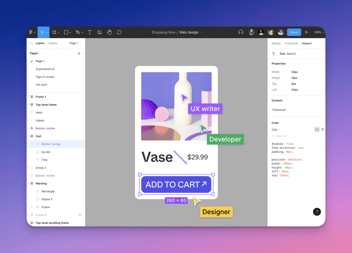Select the Frame tool
Screen dimensions: 352x253
tap(54, 32)
